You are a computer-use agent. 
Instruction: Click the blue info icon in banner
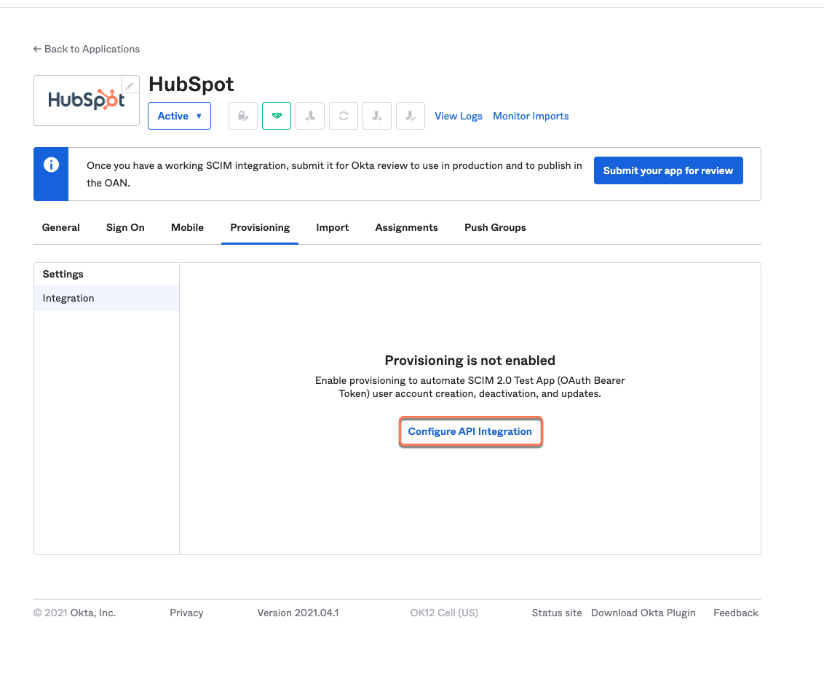pos(51,165)
